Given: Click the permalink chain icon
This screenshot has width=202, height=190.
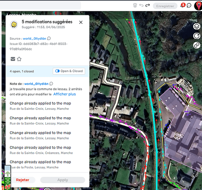Looking at the screenshot, I should coord(197,45).
